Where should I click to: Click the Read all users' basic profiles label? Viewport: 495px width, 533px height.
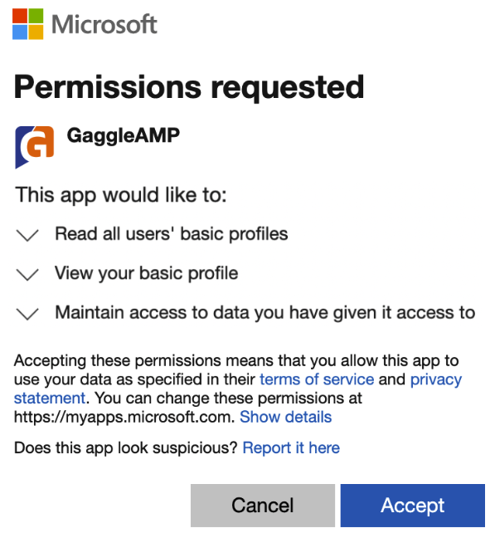(x=172, y=234)
